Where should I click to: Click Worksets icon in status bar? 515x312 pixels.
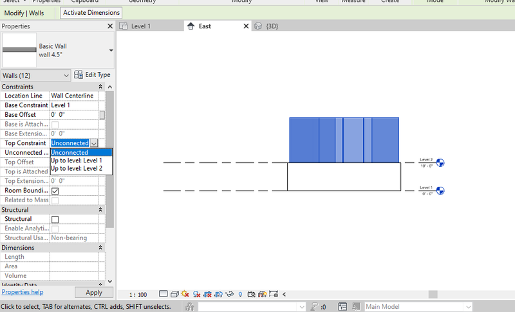[x=190, y=307]
